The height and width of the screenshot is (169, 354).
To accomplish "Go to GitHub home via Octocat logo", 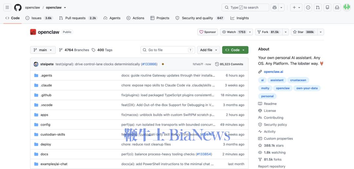I will pyautogui.click(x=18, y=8).
